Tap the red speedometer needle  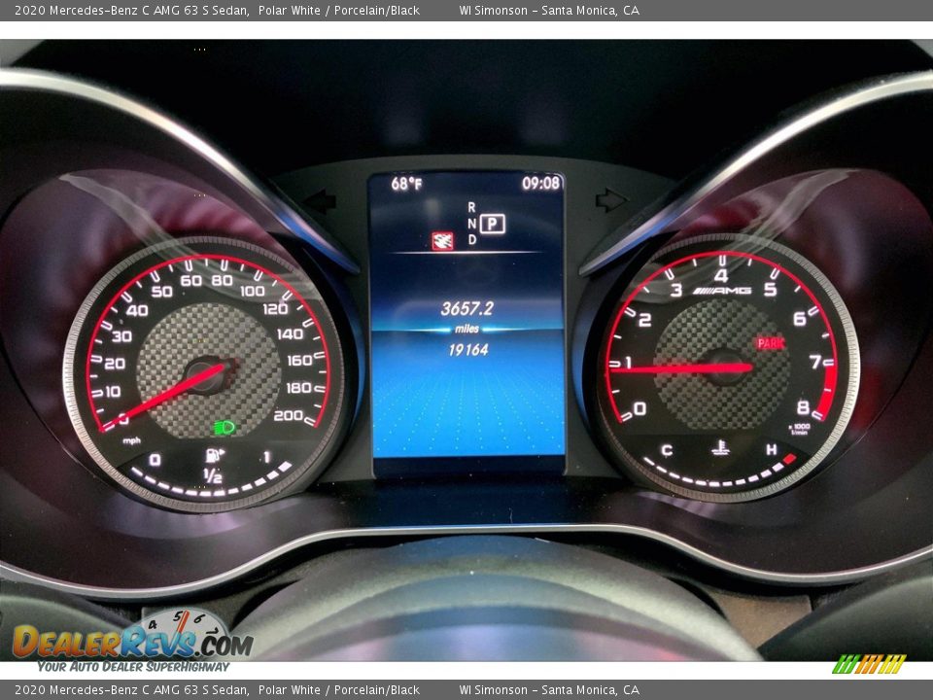point(164,397)
